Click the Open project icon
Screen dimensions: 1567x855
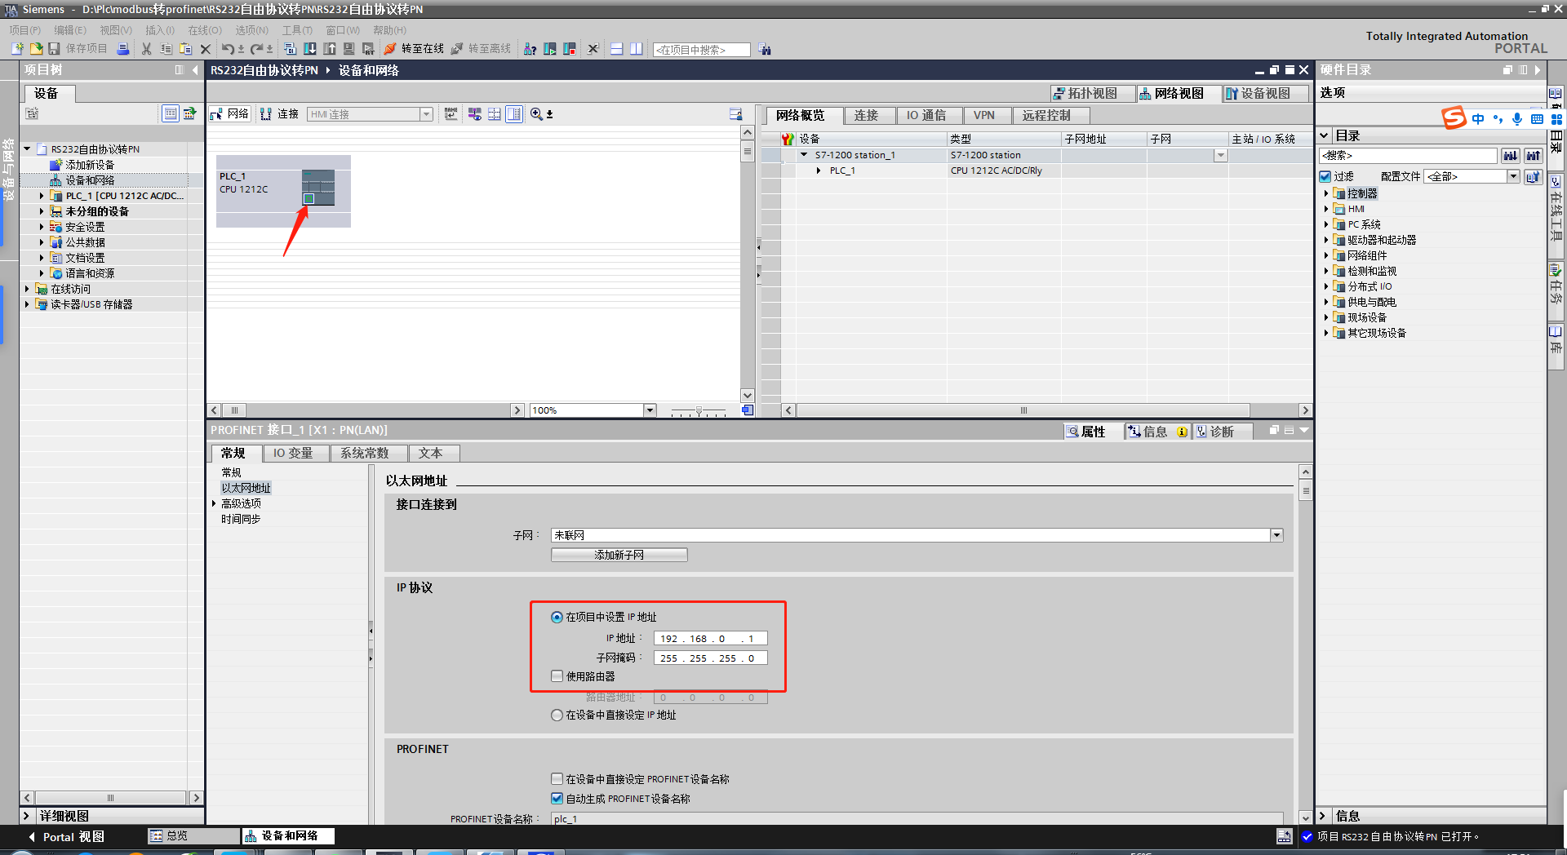(x=35, y=49)
